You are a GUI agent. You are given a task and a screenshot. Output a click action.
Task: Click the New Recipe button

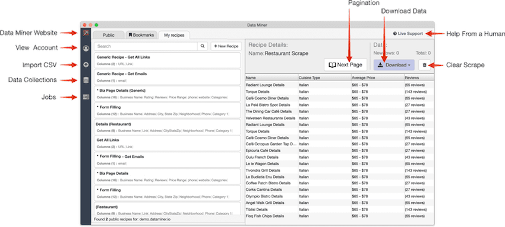226,46
